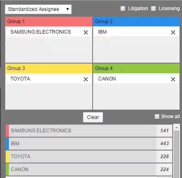182x178 pixels.
Task: Select the TOYOTA row showing 228
Action: coord(89,157)
